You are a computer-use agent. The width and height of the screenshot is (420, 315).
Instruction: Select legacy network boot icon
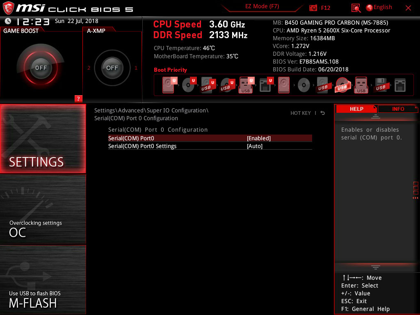400,85
